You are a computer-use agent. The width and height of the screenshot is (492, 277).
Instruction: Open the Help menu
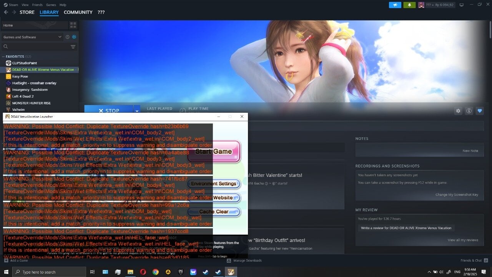(x=63, y=5)
